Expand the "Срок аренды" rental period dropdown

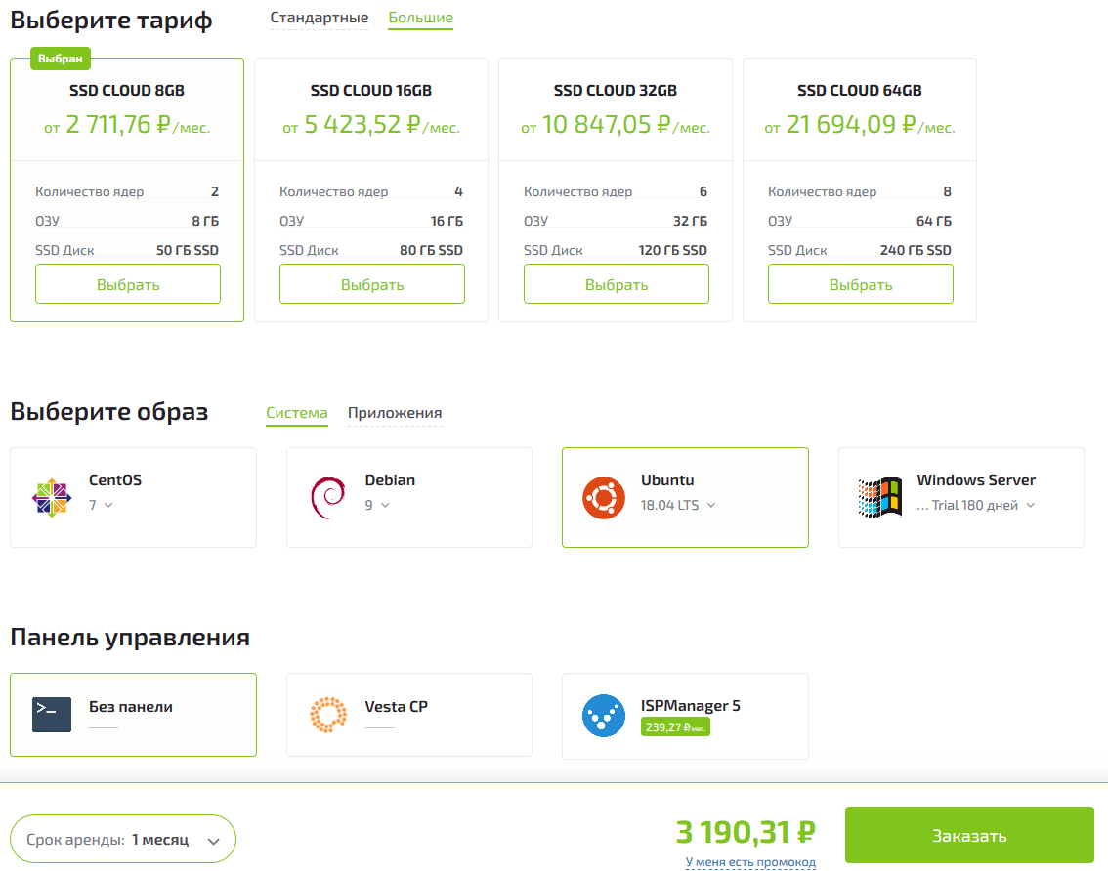123,838
